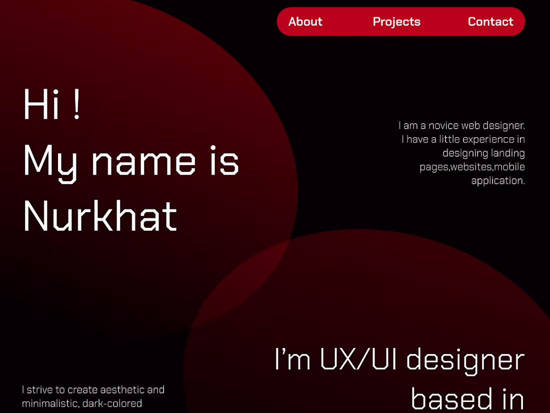Select the 'Hi !' heading text
550x413 pixels.
[x=52, y=104]
